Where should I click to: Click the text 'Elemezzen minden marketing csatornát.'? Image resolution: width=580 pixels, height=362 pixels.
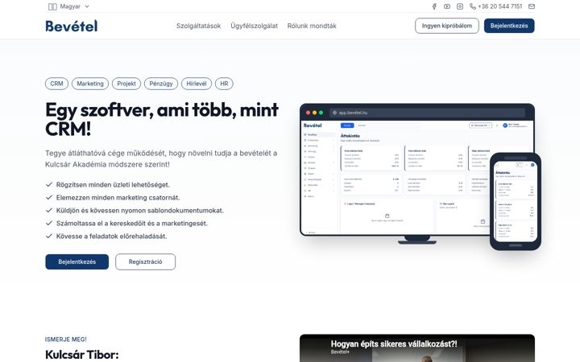118,198
